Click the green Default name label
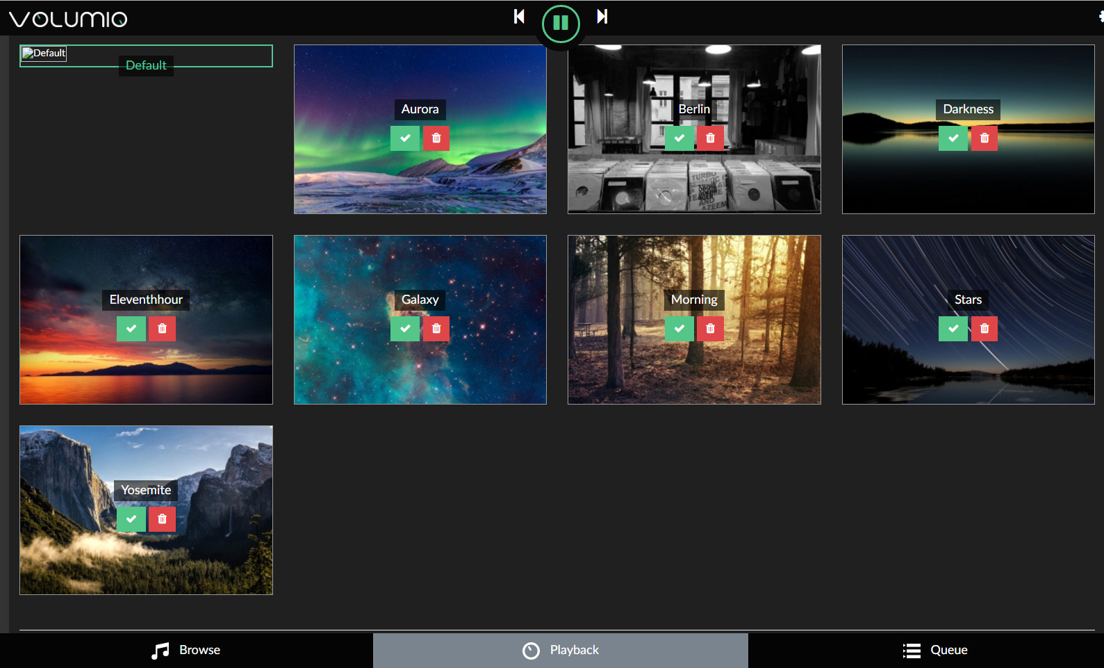The width and height of the screenshot is (1104, 668). click(146, 65)
